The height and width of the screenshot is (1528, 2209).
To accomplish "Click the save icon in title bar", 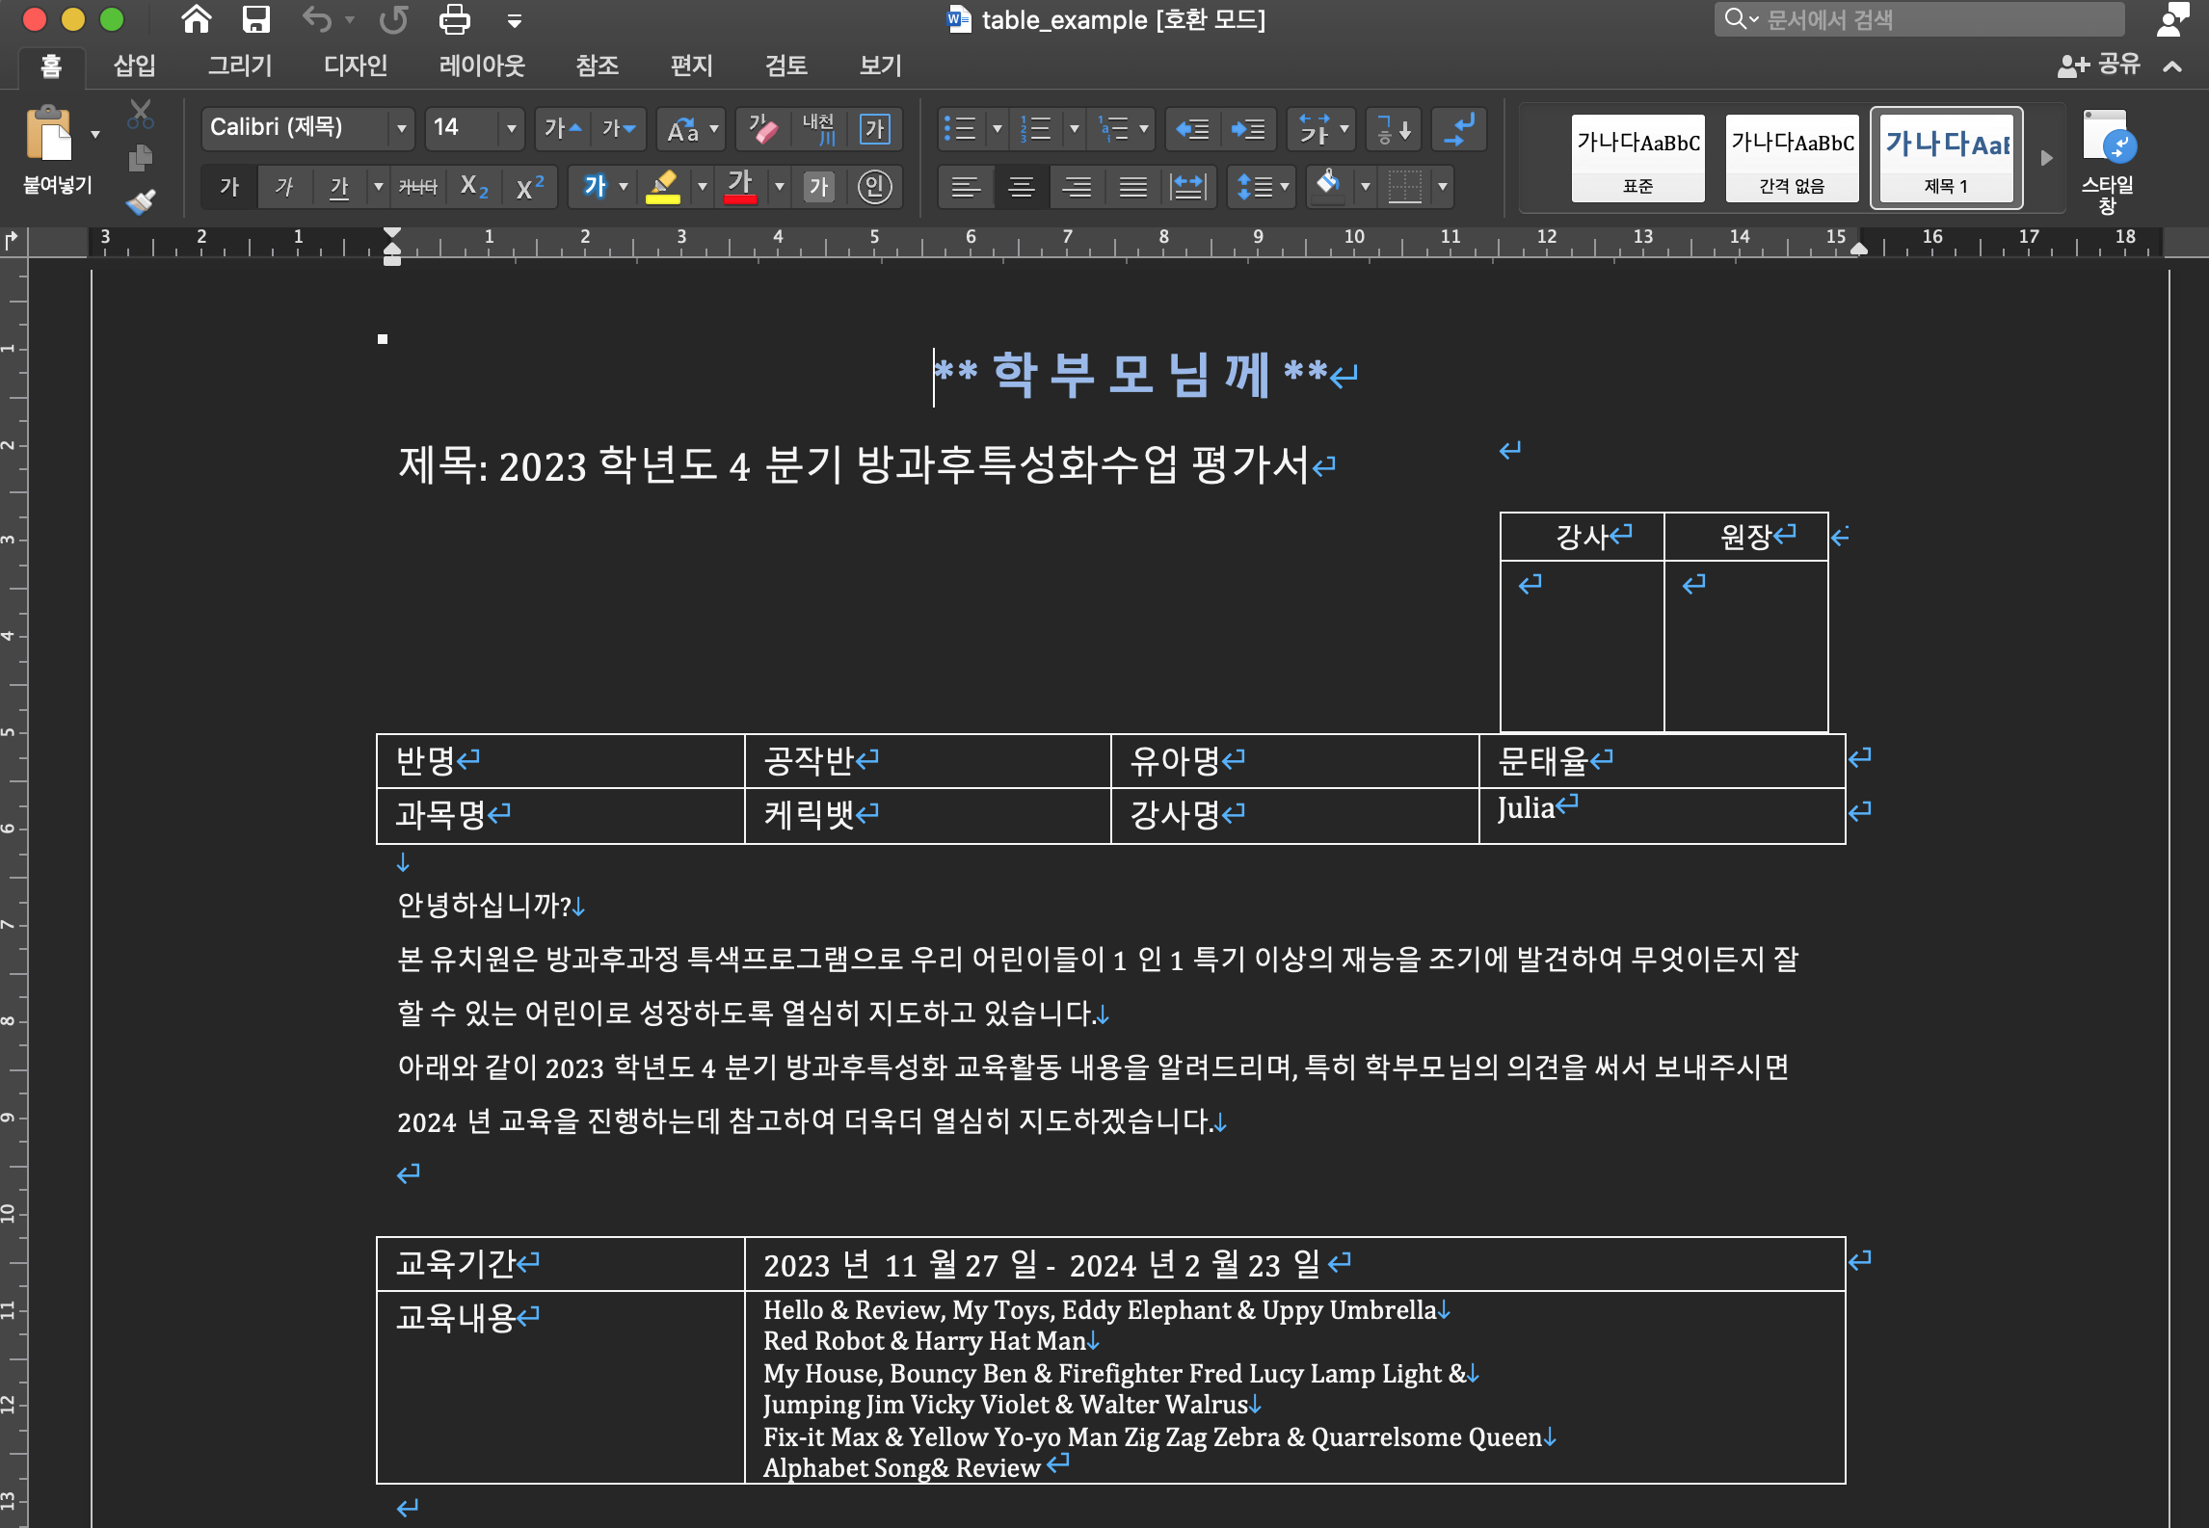I will click(256, 19).
